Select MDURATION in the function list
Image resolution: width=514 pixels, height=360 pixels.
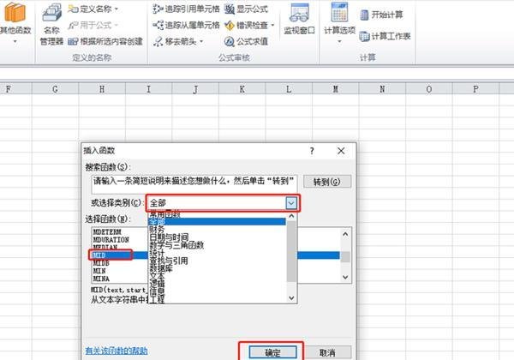[x=111, y=240]
